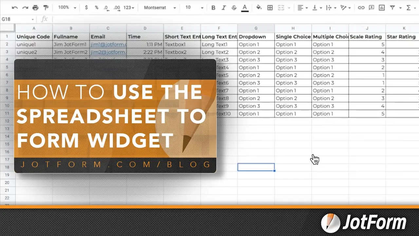The image size is (419, 236).
Task: Select the 'Single Choice' header cell
Action: 293,37
